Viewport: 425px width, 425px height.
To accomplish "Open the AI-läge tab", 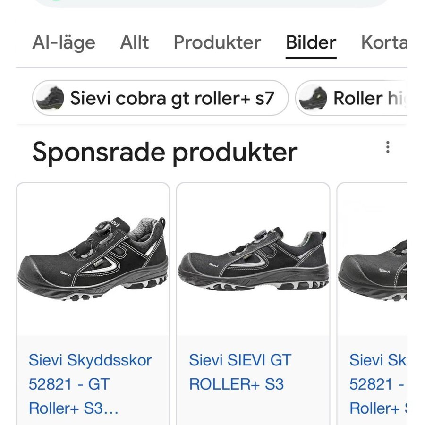I will 64,42.
